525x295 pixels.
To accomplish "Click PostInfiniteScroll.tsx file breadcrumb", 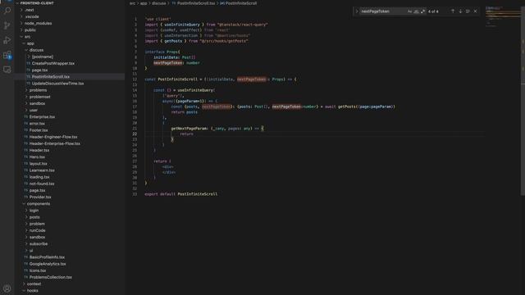I will (x=196, y=3).
